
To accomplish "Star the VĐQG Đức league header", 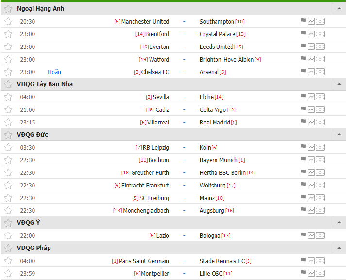I will click(8, 135).
